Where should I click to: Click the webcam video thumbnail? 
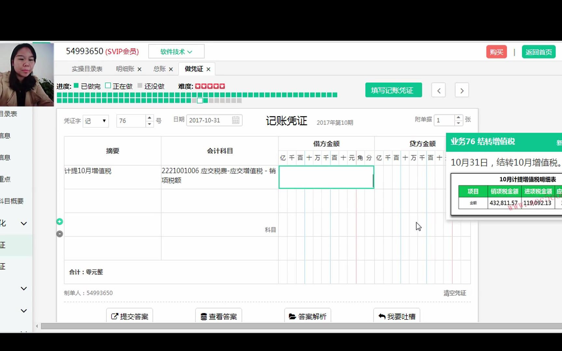pos(27,75)
